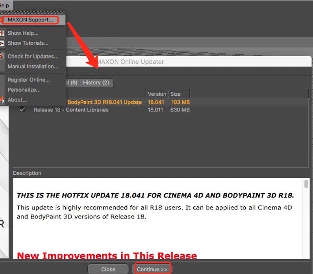The width and height of the screenshot is (313, 274).
Task: Select the Release 18 - Content Libraries row
Action: pos(161,110)
